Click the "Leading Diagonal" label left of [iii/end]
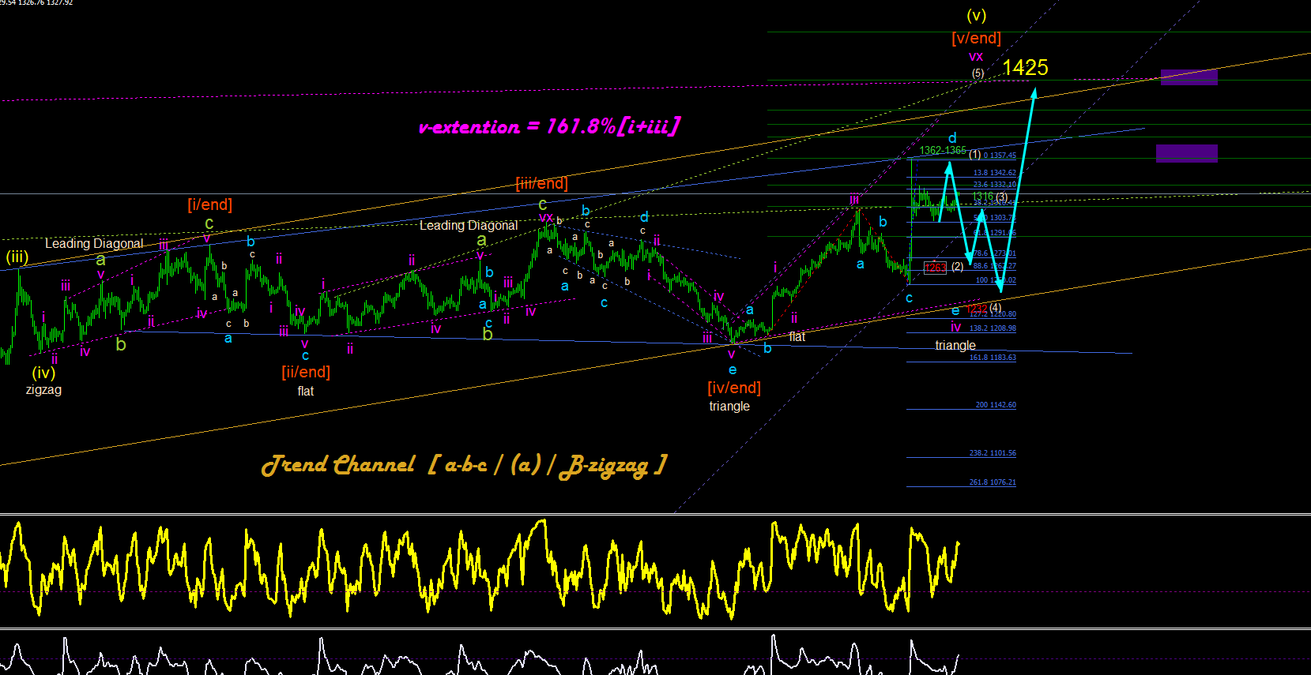The image size is (1311, 675). [469, 225]
